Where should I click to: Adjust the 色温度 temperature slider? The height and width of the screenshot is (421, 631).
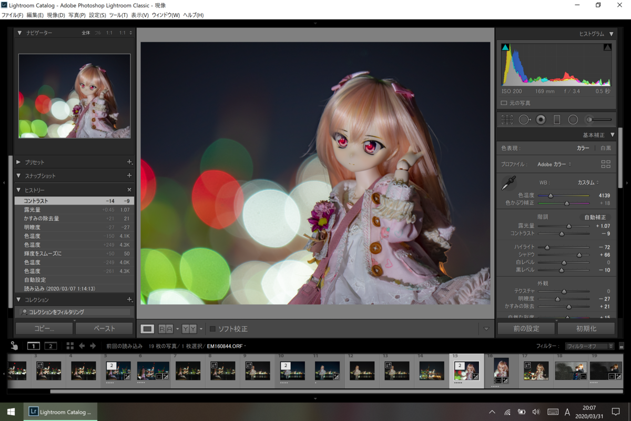click(563, 195)
